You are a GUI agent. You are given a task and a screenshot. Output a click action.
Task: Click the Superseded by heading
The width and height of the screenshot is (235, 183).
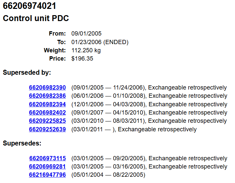[27, 72]
